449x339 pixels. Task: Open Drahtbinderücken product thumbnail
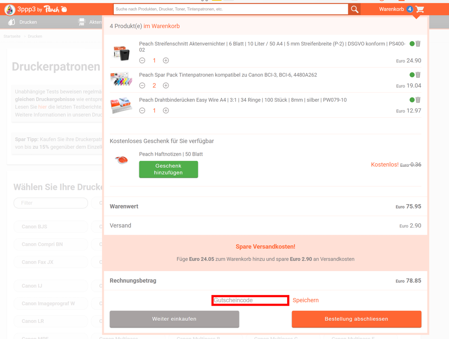(x=121, y=105)
